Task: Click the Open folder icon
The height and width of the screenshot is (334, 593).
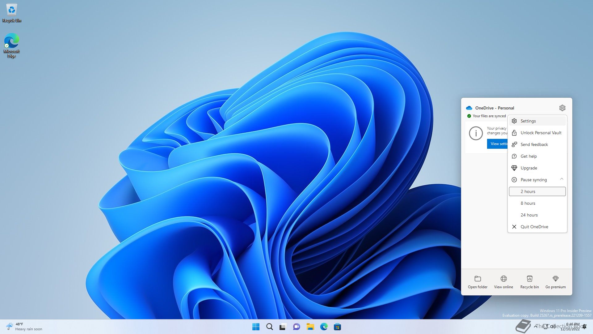Action: pyautogui.click(x=477, y=279)
